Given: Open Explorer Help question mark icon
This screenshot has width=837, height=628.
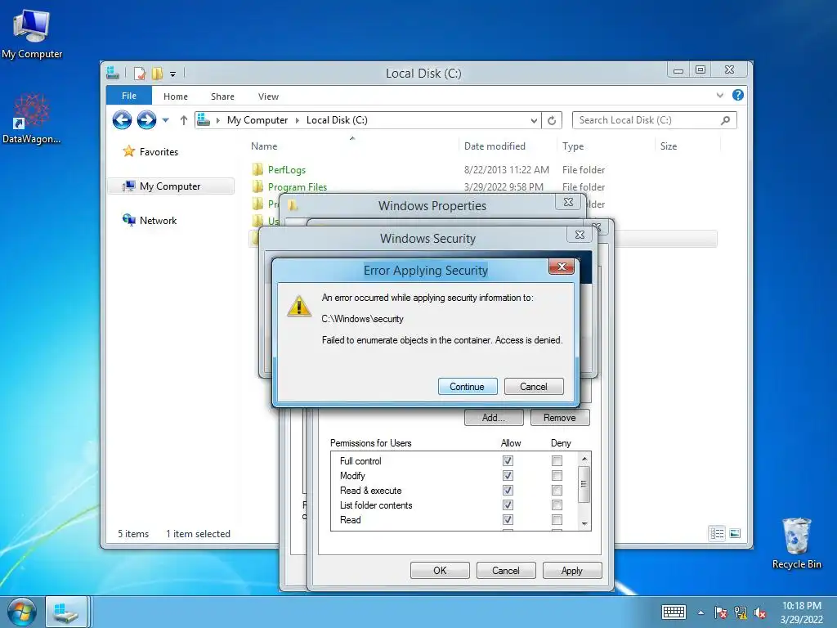Looking at the screenshot, I should [738, 95].
